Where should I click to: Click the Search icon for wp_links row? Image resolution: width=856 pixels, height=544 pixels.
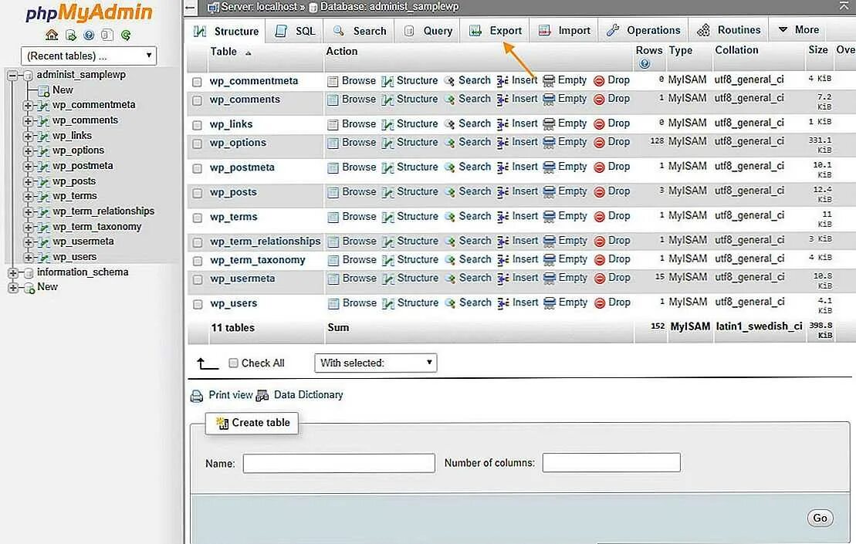[449, 124]
